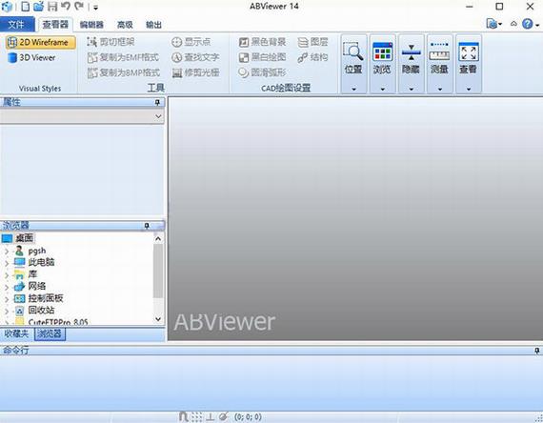Toggle 黑色背景 black background
The image size is (543, 423).
click(262, 42)
